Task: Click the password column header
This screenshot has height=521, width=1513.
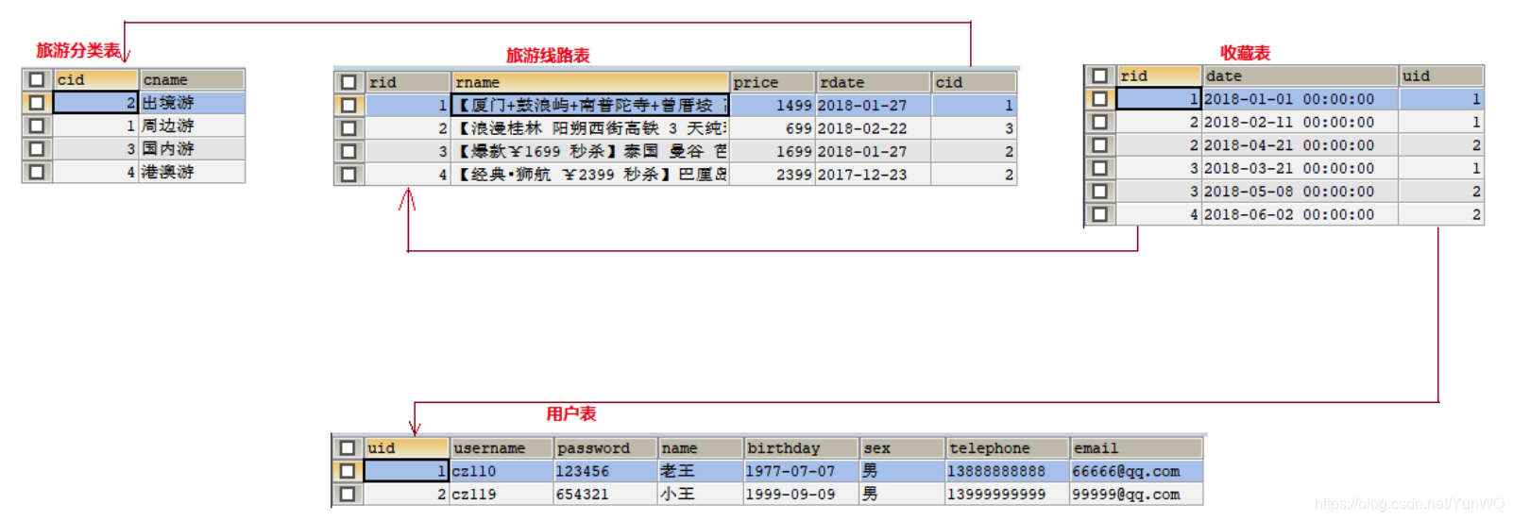Action: tap(605, 448)
